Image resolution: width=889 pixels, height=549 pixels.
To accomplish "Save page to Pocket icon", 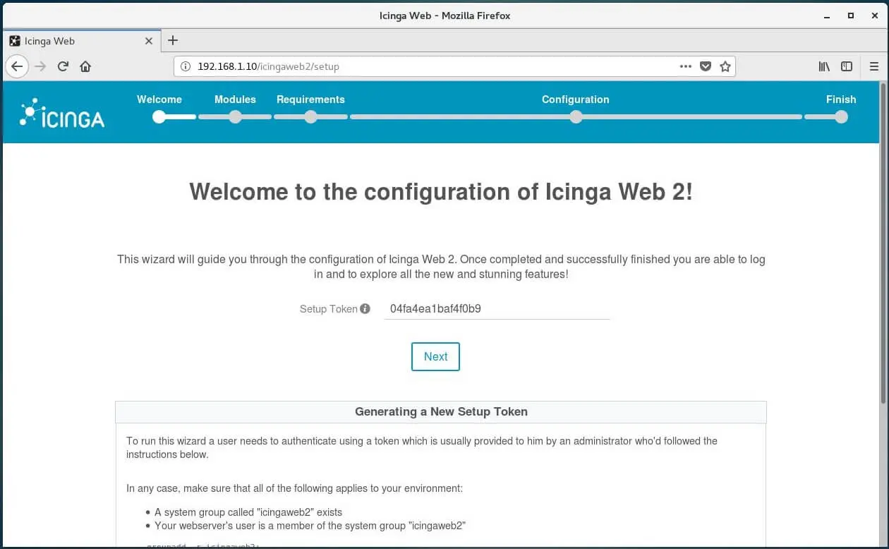I will pyautogui.click(x=705, y=66).
